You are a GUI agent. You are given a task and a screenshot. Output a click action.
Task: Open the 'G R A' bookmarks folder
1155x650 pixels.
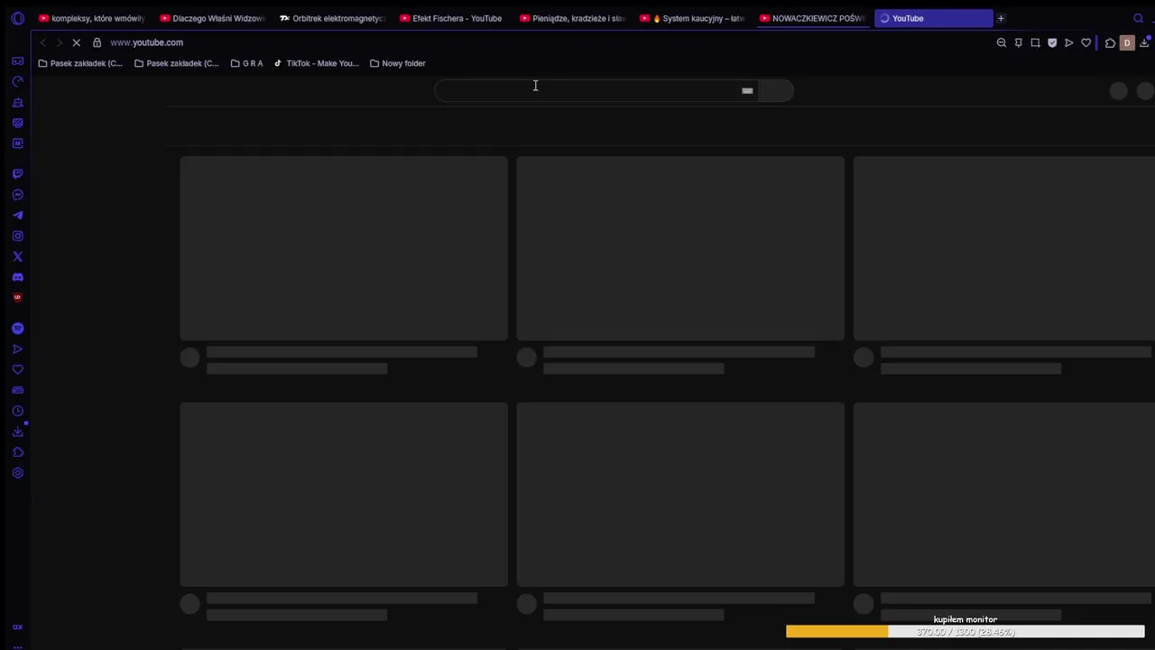(x=247, y=63)
